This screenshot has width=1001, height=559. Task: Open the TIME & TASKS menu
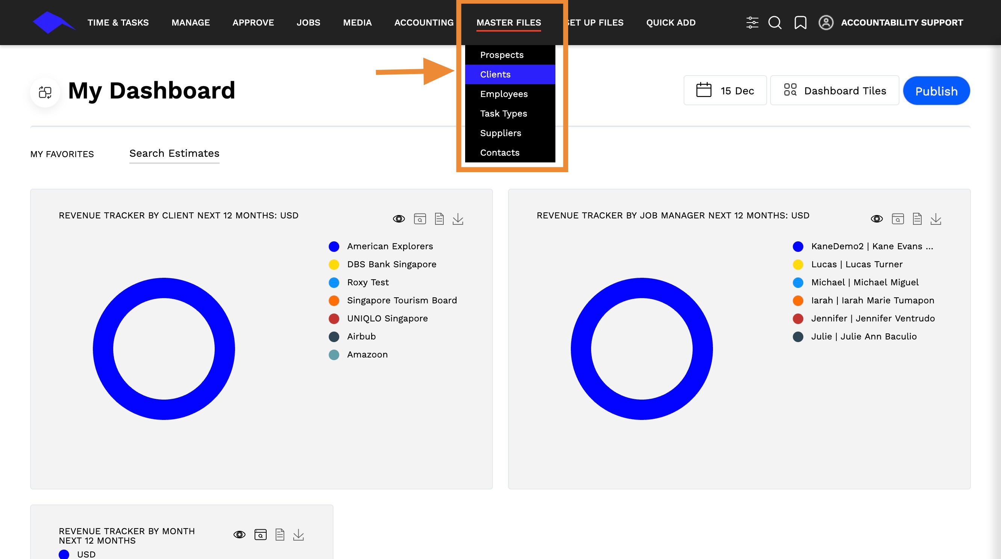118,23
